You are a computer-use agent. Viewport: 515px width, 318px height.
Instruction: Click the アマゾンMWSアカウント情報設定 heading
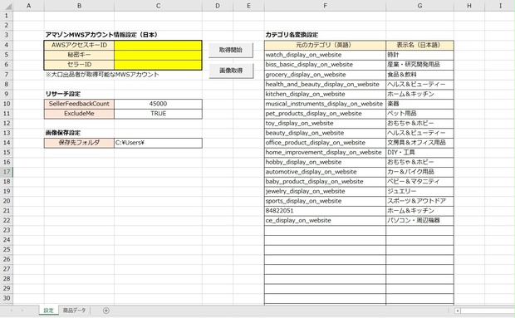(102, 35)
